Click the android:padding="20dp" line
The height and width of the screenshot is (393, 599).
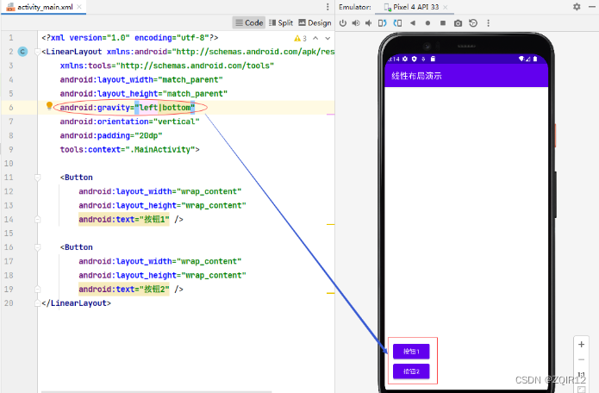click(111, 135)
